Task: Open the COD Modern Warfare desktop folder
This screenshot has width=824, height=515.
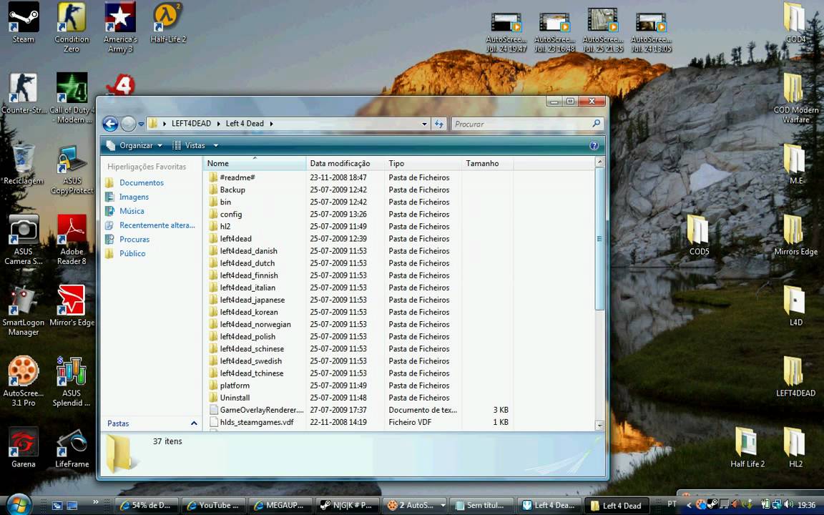Action: coord(795,98)
